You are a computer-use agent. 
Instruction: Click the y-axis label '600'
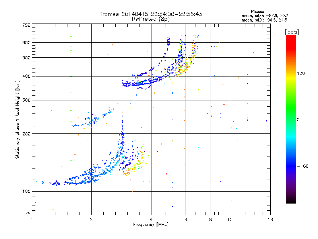click(26, 43)
